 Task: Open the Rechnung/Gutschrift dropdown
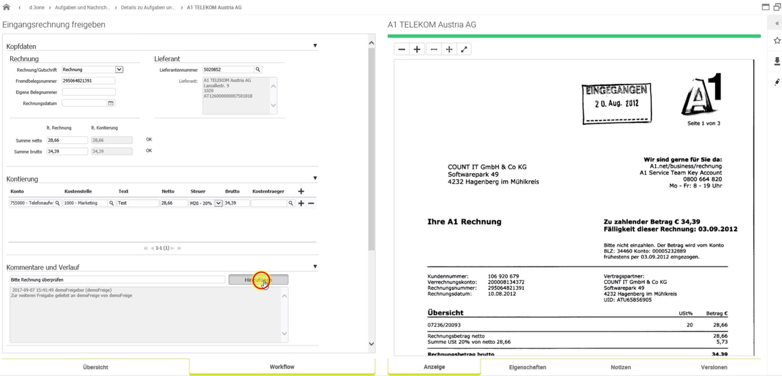point(119,70)
